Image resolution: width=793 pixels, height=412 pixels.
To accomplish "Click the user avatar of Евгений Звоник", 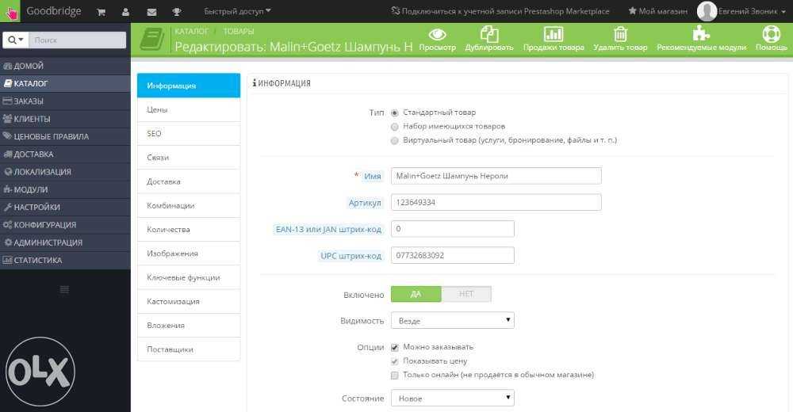I will pos(707,11).
